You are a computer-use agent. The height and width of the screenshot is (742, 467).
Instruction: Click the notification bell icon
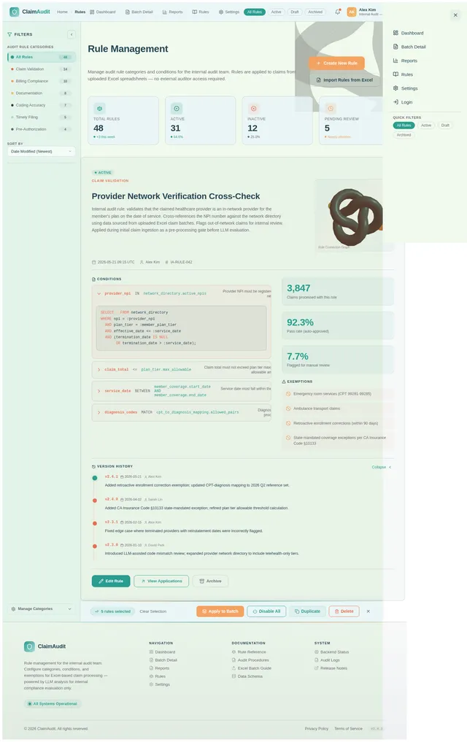click(337, 12)
